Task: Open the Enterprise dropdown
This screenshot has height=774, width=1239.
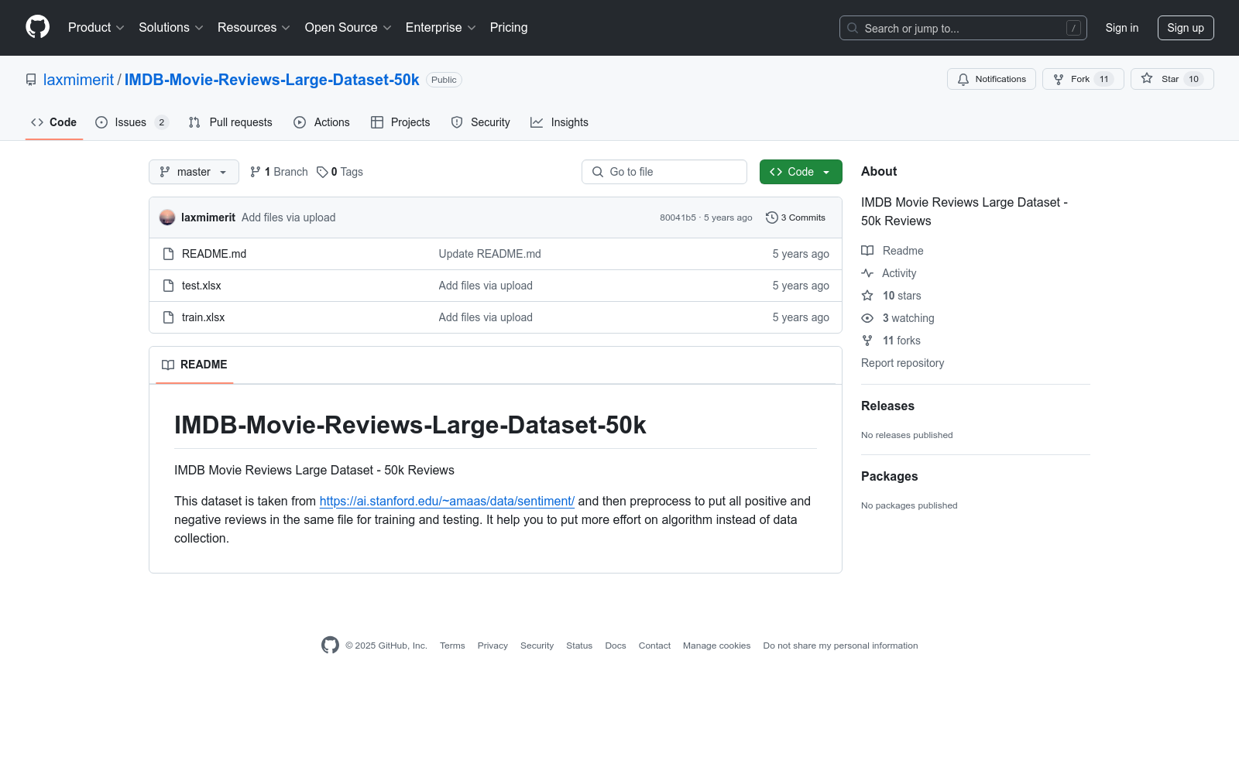Action: pyautogui.click(x=441, y=28)
